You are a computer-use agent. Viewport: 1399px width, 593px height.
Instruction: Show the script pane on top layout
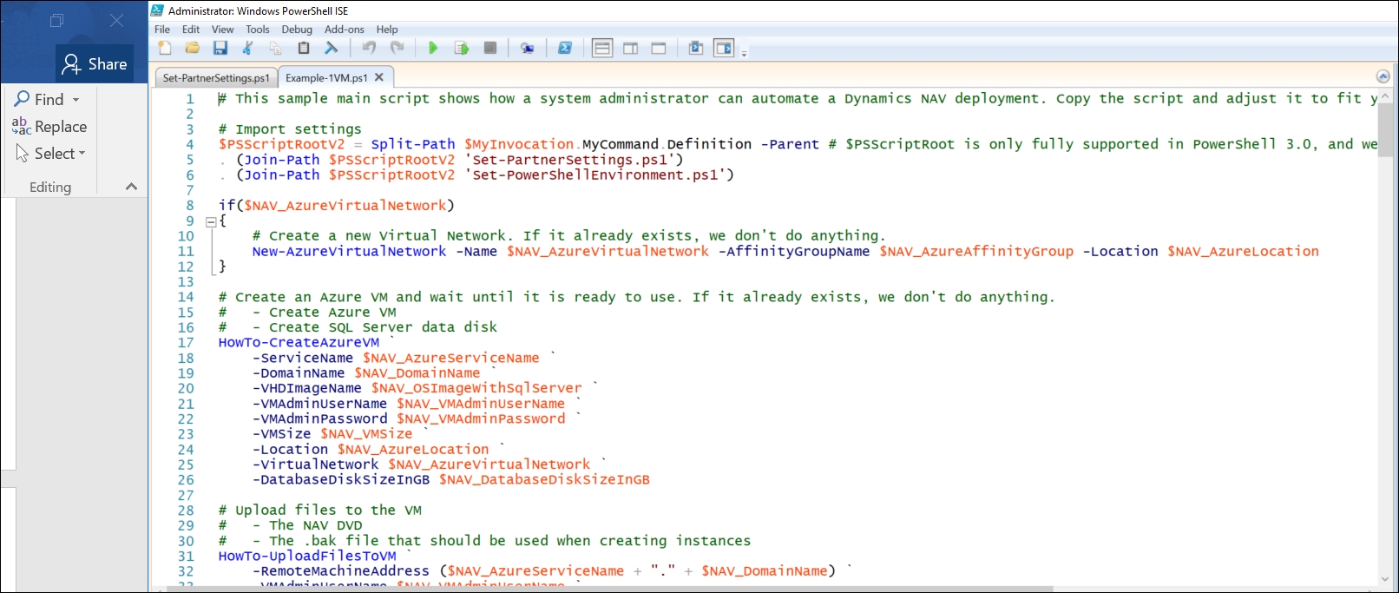point(602,48)
